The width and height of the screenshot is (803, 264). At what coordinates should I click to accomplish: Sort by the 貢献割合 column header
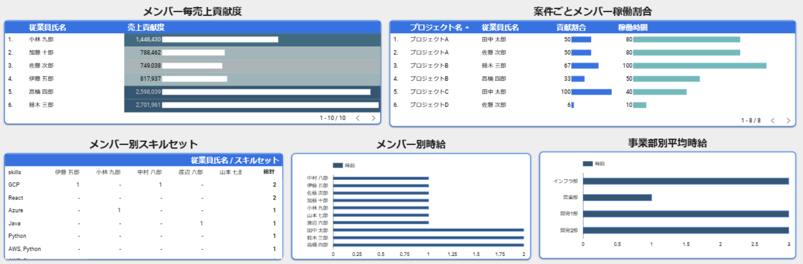(571, 28)
